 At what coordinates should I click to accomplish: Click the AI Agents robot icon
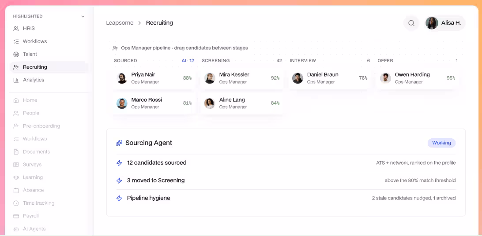pyautogui.click(x=16, y=229)
